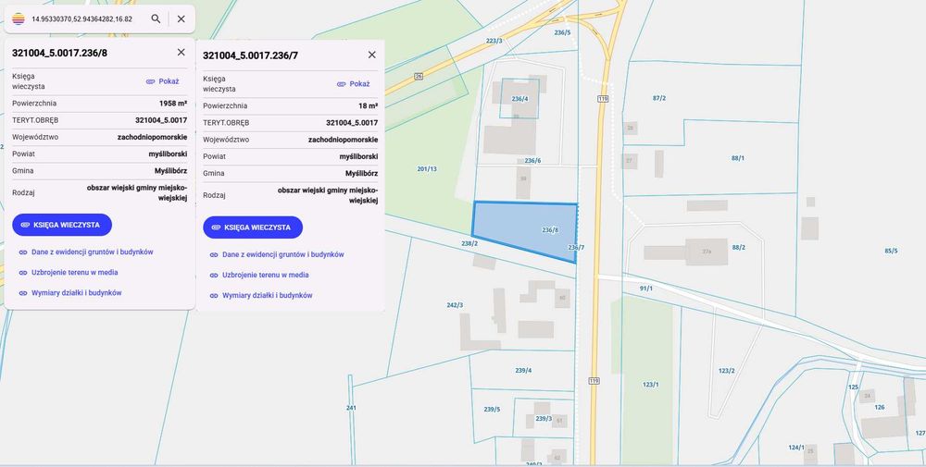The width and height of the screenshot is (926, 467).
Task: Clear the search box with X icon
Action: 181,18
